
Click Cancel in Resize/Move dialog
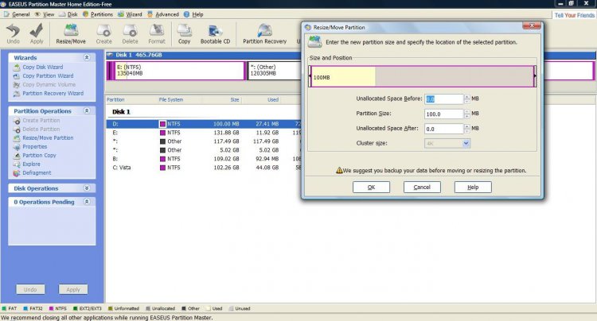[422, 187]
